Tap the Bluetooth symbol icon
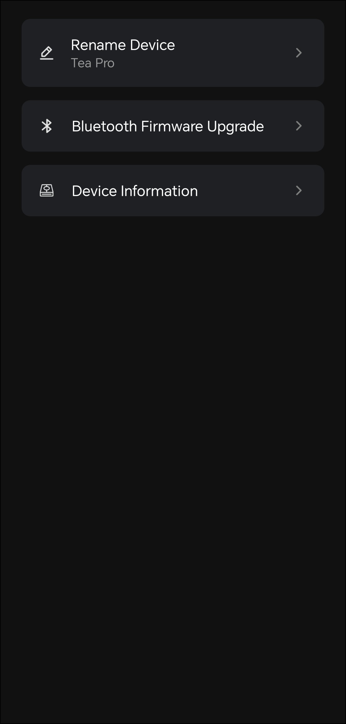 click(47, 126)
